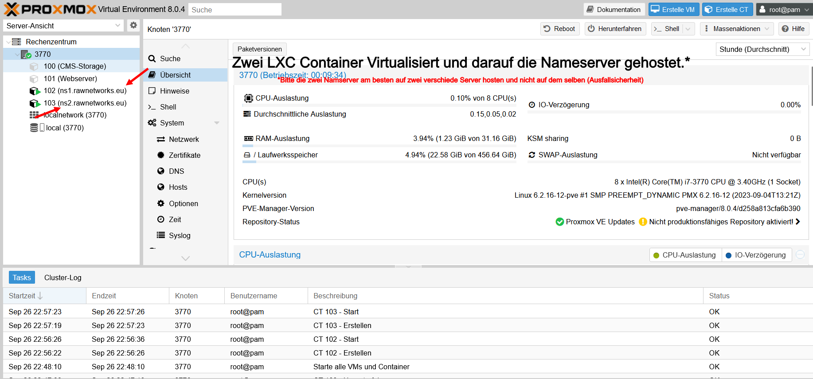The image size is (813, 379).
Task: Collapse the System submenu arrow
Action: click(217, 123)
